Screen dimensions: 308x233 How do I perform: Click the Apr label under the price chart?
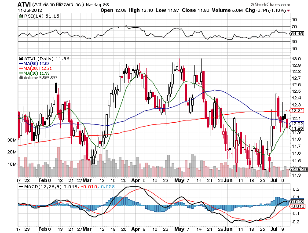point(136,180)
